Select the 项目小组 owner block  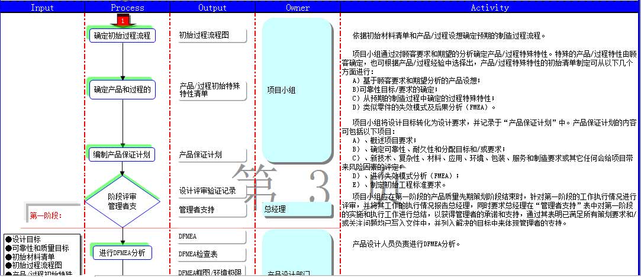[297, 90]
